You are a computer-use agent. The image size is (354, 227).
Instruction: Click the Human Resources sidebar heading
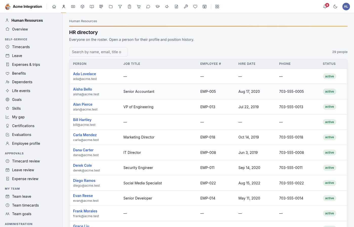(27, 20)
